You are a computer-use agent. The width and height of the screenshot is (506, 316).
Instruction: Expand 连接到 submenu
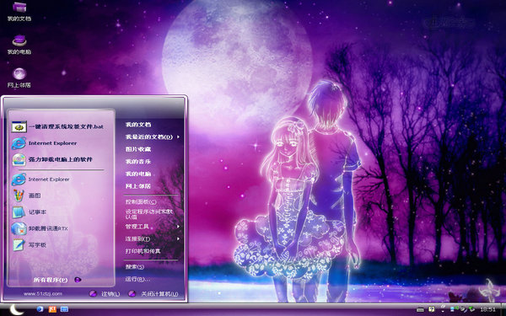pyautogui.click(x=153, y=239)
